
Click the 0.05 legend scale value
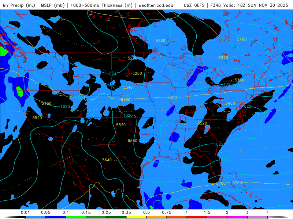point(45,212)
